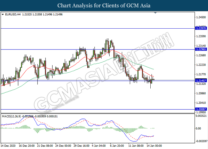Click the 16 Dec 20:00 time label

pos(27,146)
